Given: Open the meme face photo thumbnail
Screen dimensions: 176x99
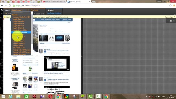Looking at the screenshot, I should (x=52, y=38).
